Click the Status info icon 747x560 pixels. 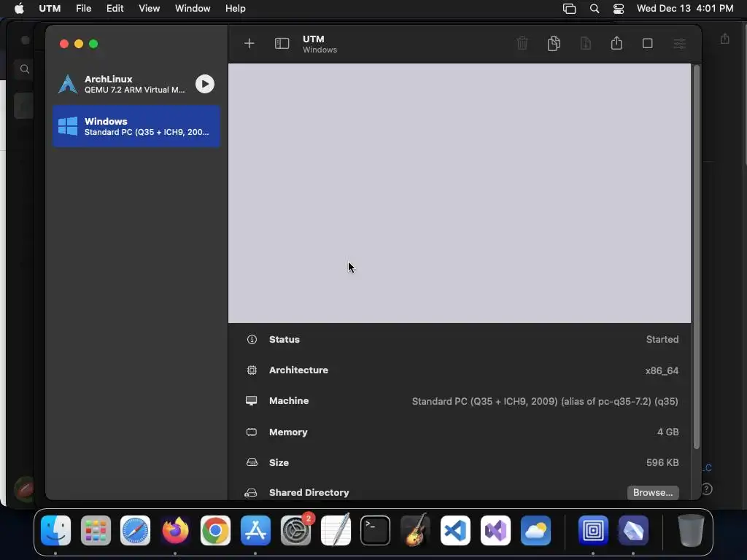[252, 340]
